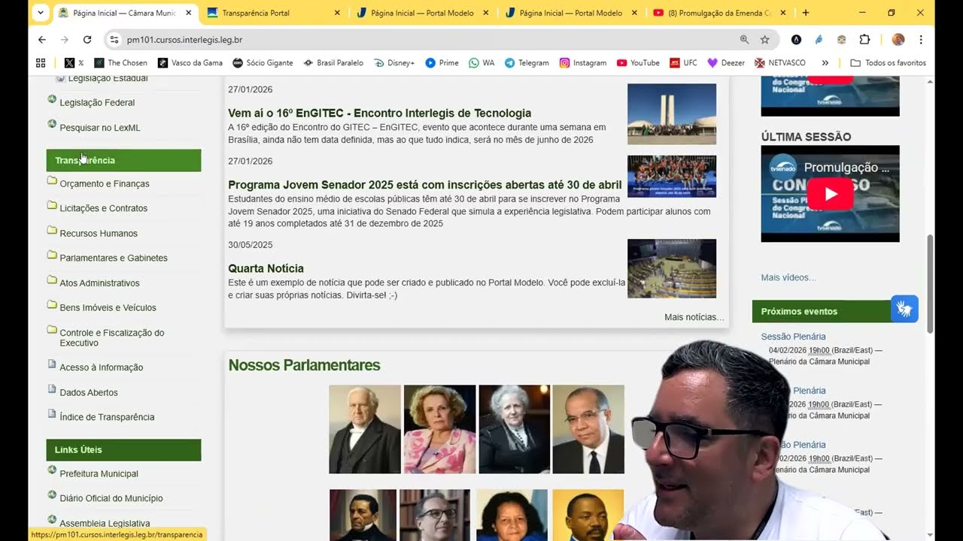Open the Transparência section header

pos(123,160)
